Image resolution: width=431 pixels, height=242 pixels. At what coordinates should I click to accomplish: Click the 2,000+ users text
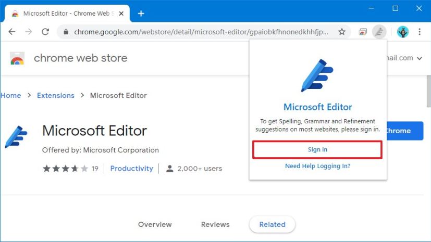pos(200,169)
